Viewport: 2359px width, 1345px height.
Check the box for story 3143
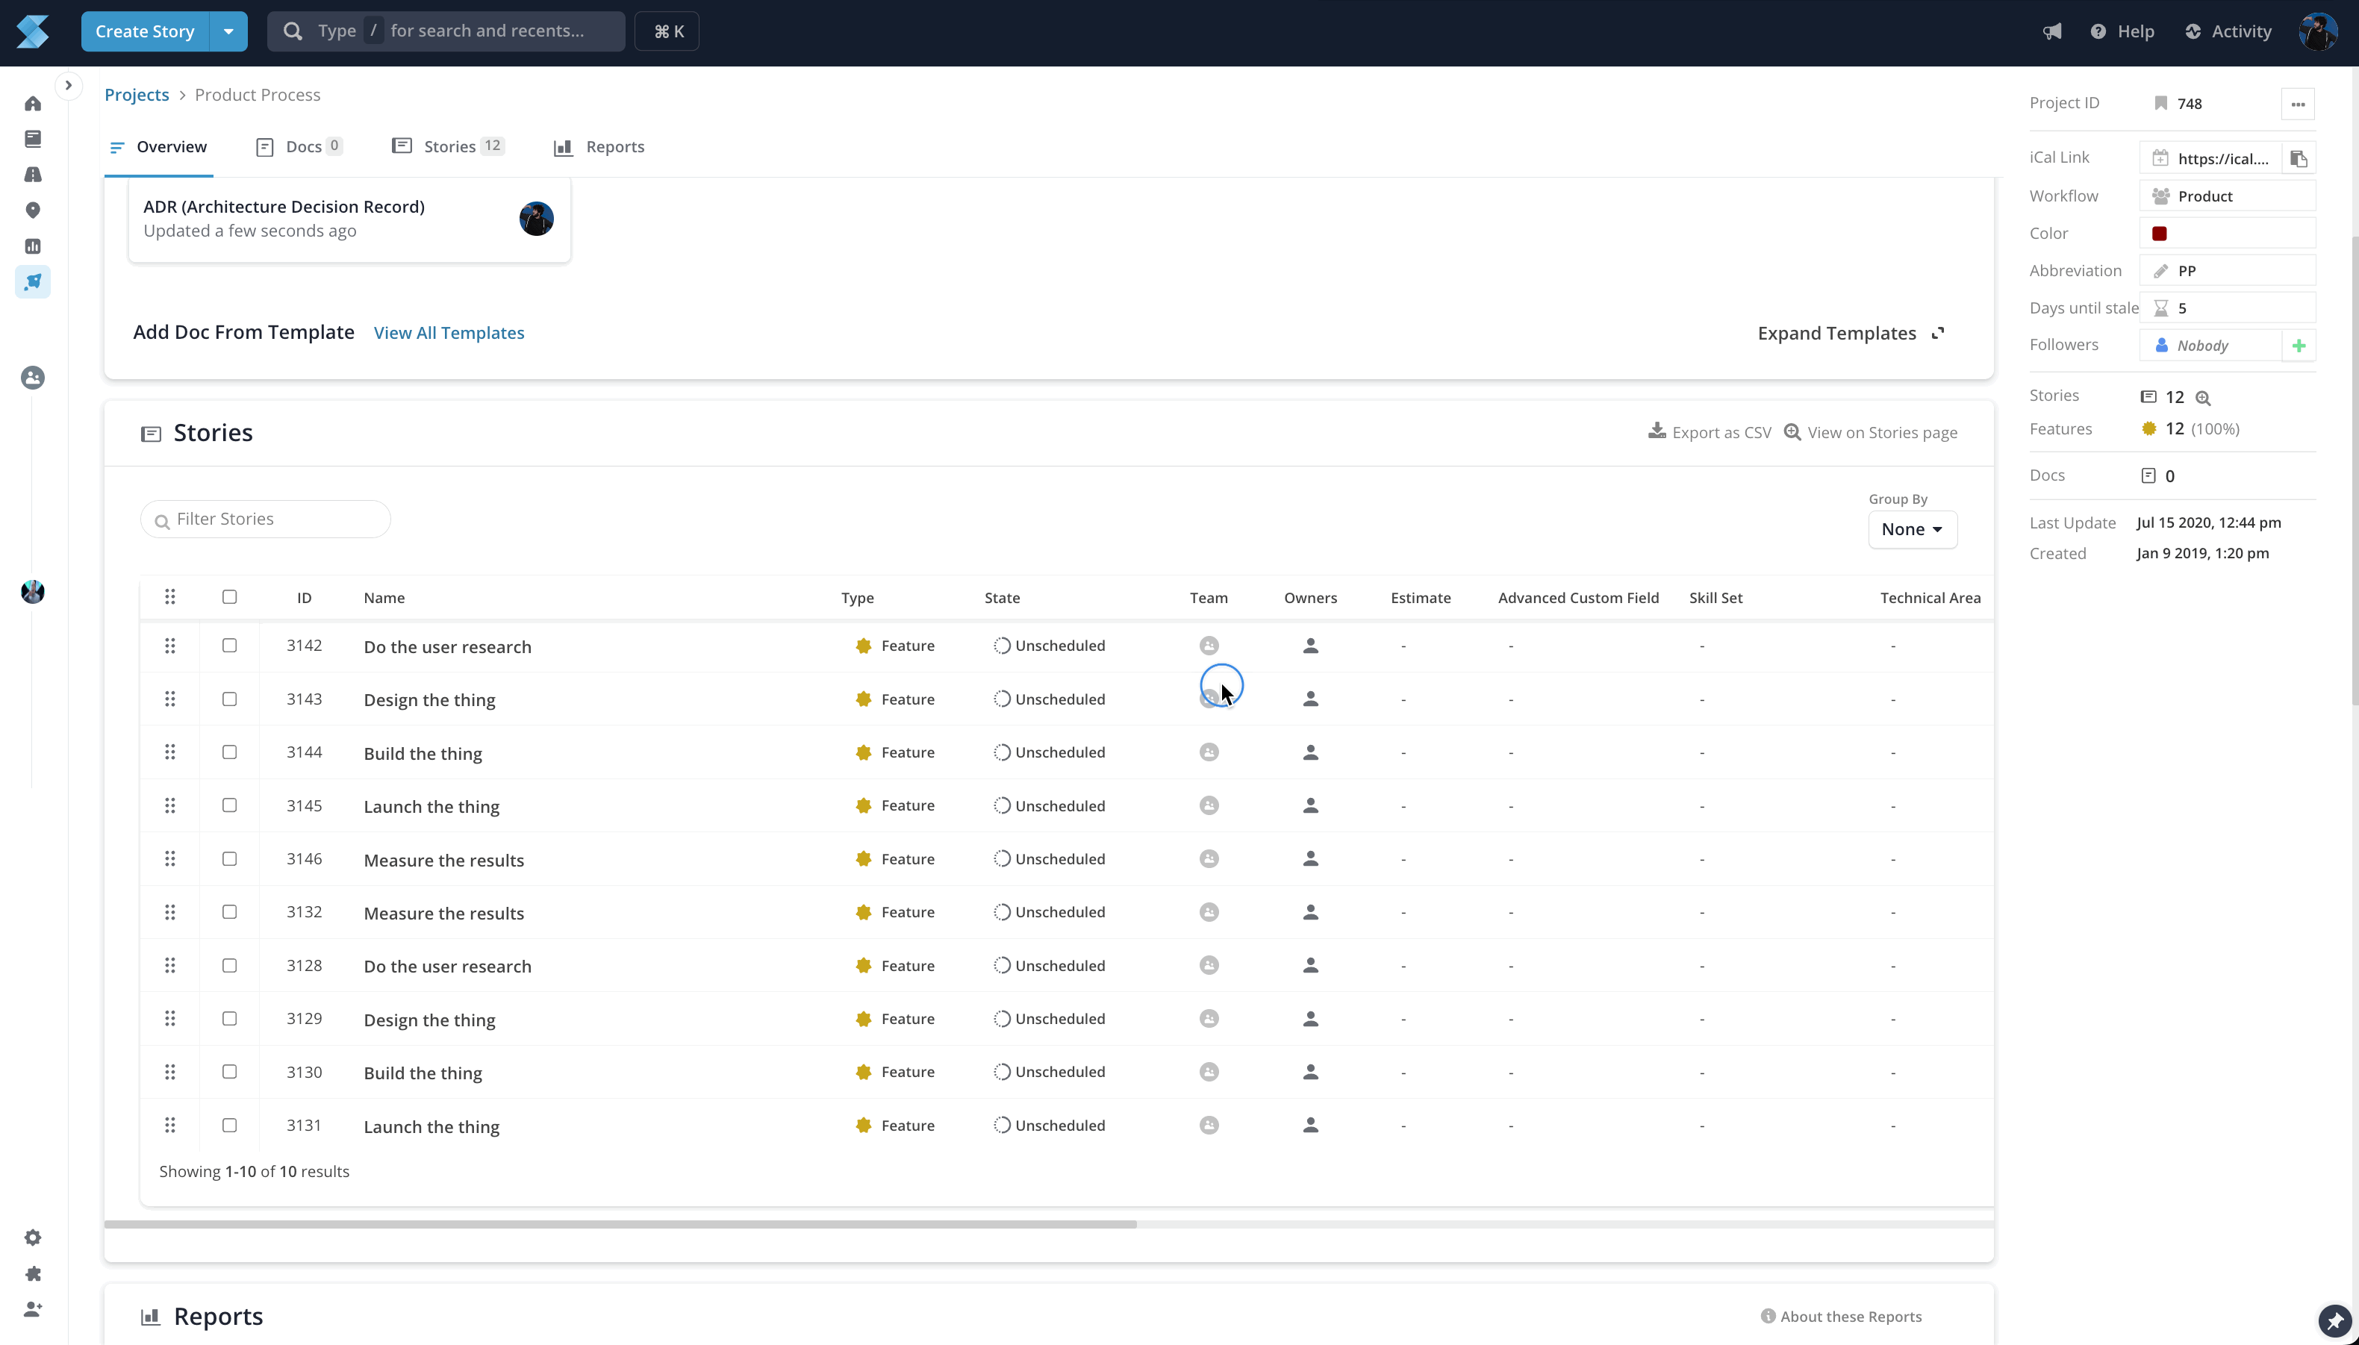coord(229,699)
